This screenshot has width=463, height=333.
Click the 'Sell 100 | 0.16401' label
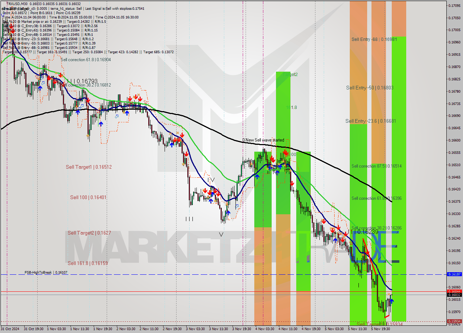click(x=88, y=197)
